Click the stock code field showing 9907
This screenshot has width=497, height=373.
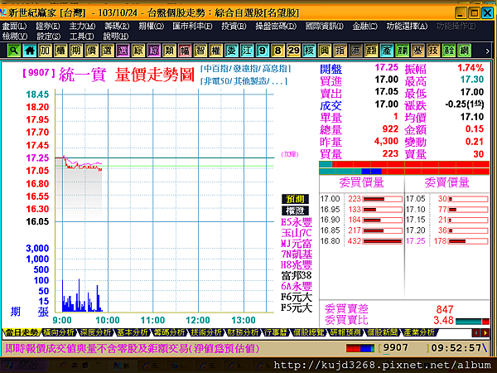coord(404,348)
